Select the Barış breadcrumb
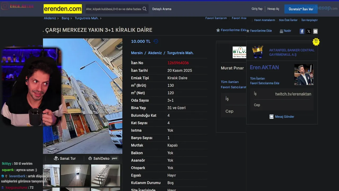Image resolution: width=339 pixels, height=191 pixels. coord(65,18)
